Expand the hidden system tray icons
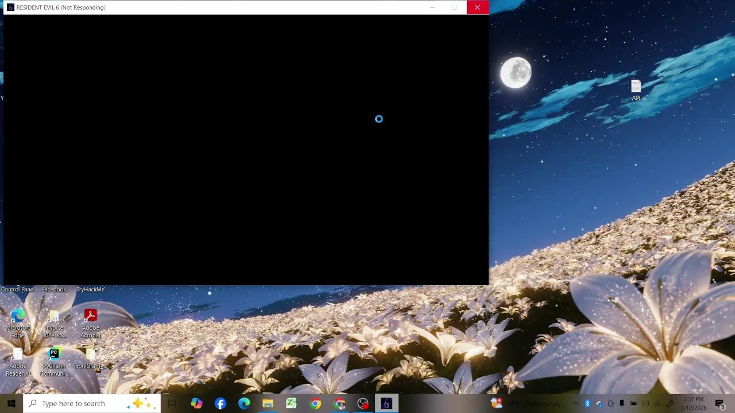Viewport: 735px width, 413px height. click(576, 403)
